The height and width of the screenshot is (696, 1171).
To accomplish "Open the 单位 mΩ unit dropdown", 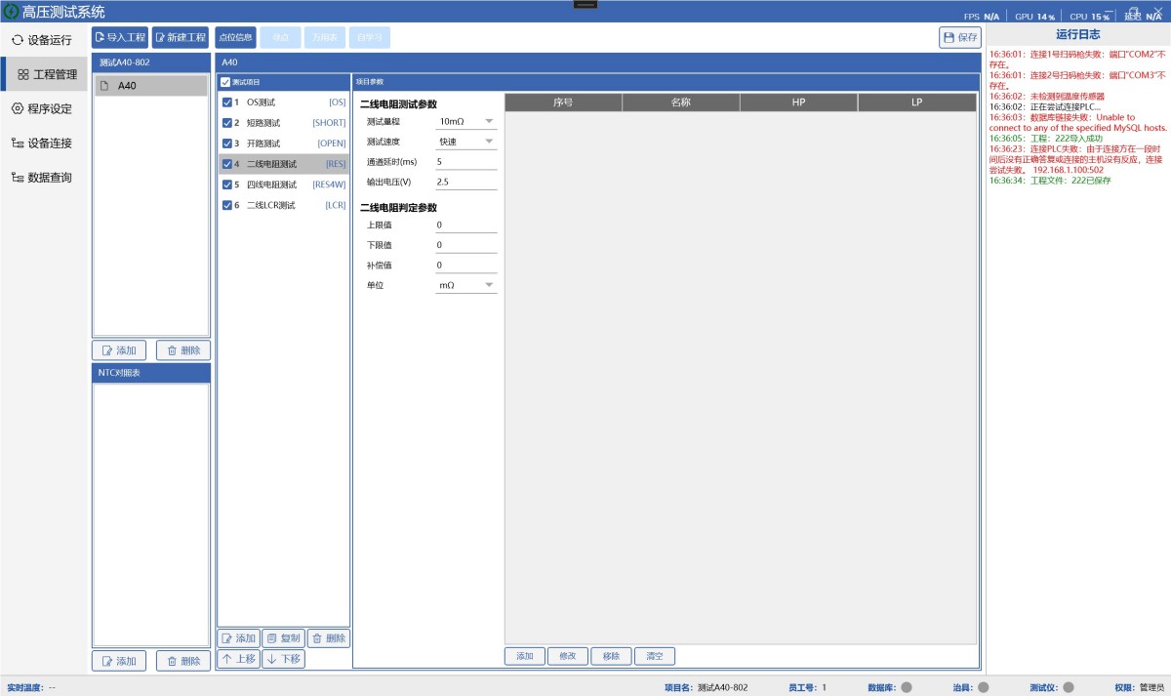I will (466, 285).
